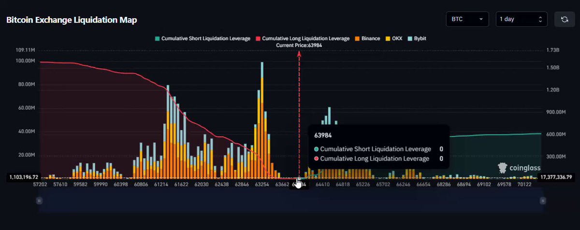The height and width of the screenshot is (230, 580).
Task: Click the Bitcoin Exchange Liquidation Map title
Action: 72,20
